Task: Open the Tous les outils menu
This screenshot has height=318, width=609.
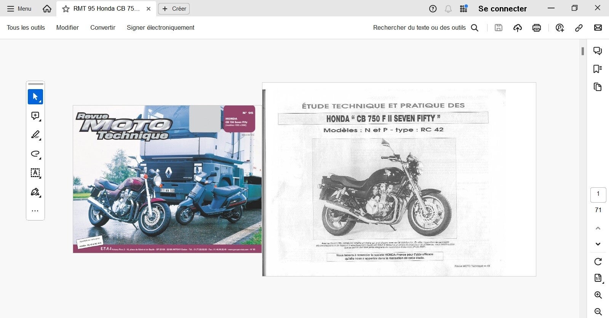Action: pos(26,27)
